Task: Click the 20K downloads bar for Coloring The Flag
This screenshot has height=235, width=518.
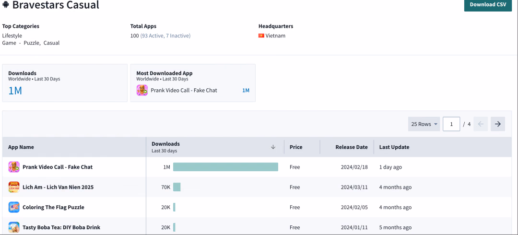Action: point(174,207)
